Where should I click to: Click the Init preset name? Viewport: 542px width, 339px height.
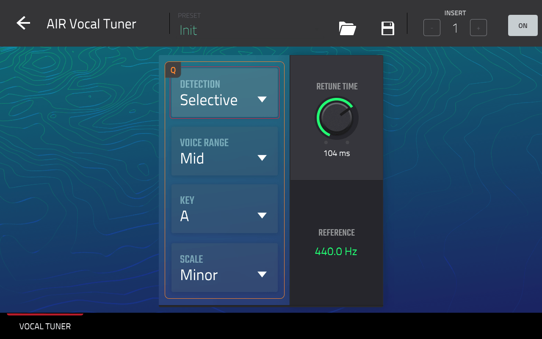tap(188, 30)
